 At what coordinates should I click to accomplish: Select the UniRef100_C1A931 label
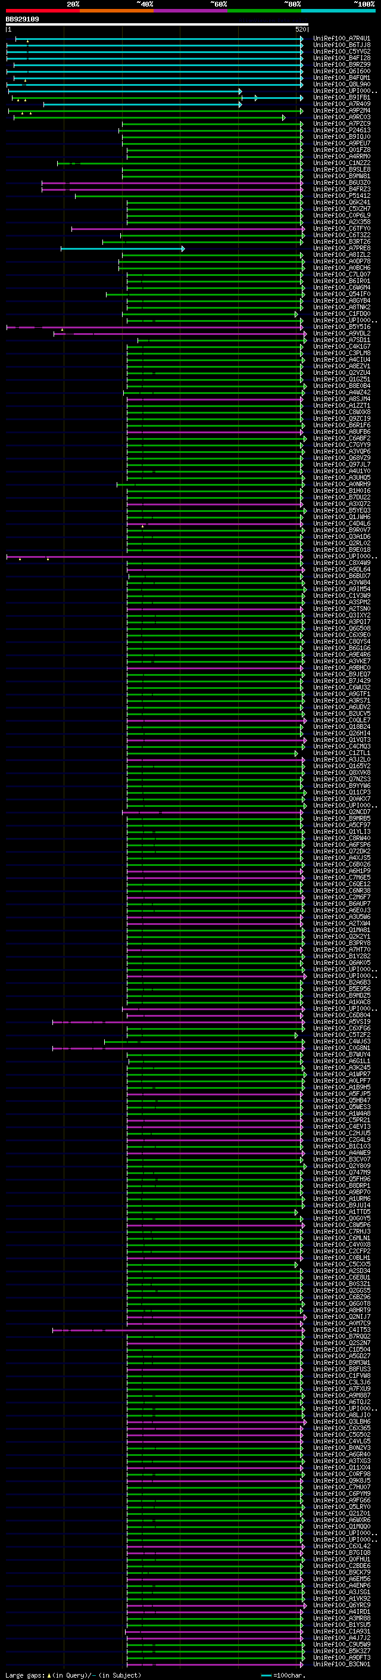click(x=341, y=1631)
